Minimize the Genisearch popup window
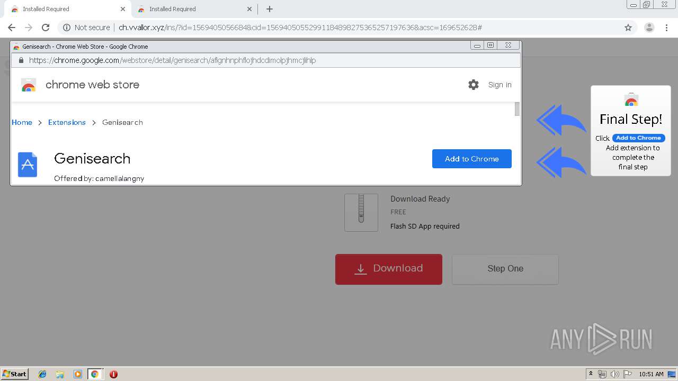 pos(477,46)
